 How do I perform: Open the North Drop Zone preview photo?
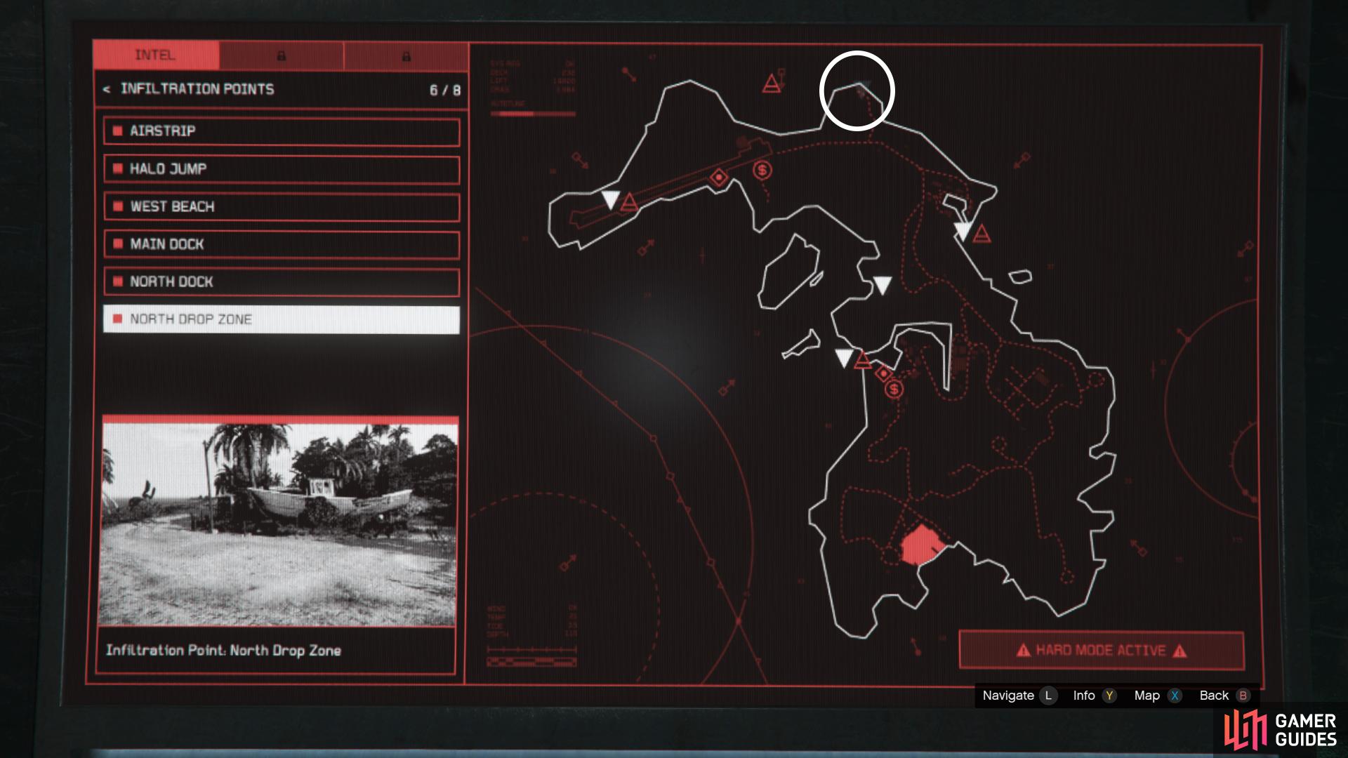click(x=280, y=524)
